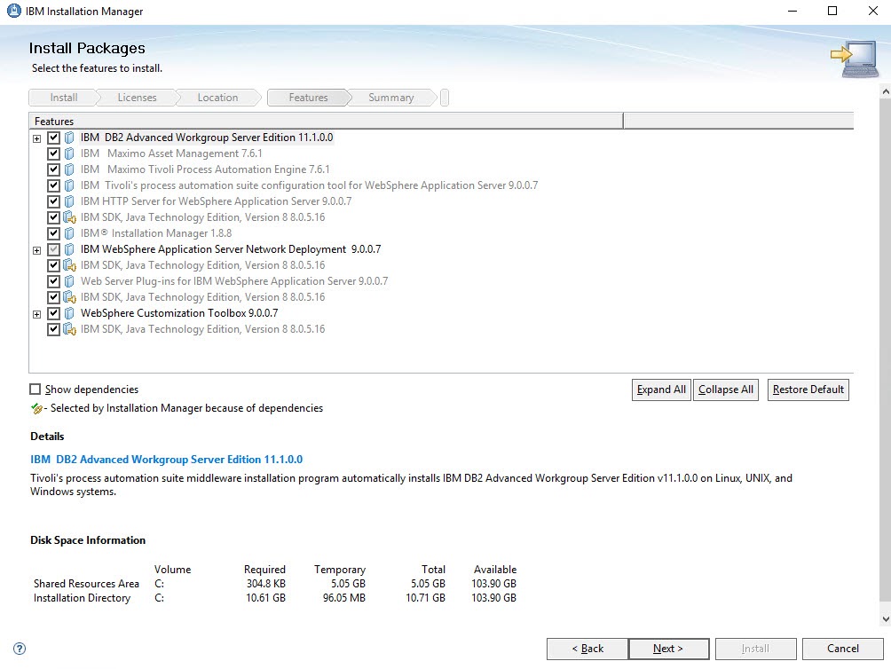Click the '5.05 GB' temporary value
This screenshot has width=891, height=669.
(349, 584)
